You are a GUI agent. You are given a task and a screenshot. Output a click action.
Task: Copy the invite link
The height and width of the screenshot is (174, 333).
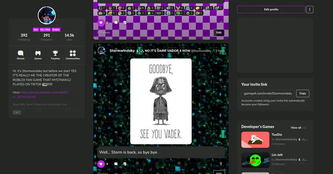coord(303,93)
